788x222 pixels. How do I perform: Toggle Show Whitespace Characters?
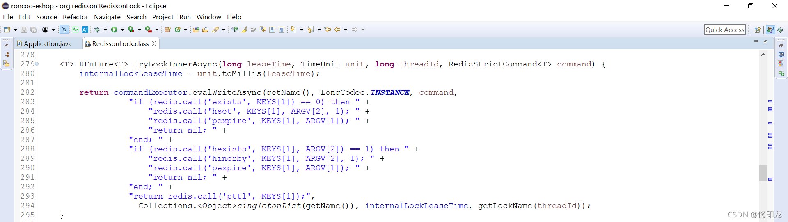(282, 30)
